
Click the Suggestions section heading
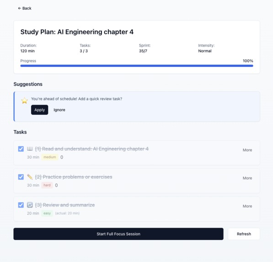point(28,84)
